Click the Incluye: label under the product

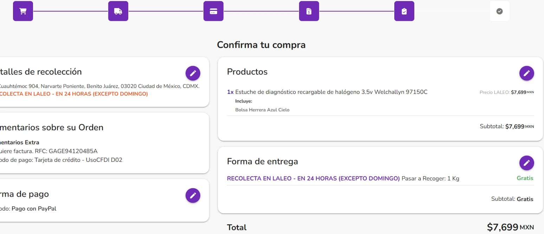click(x=244, y=101)
